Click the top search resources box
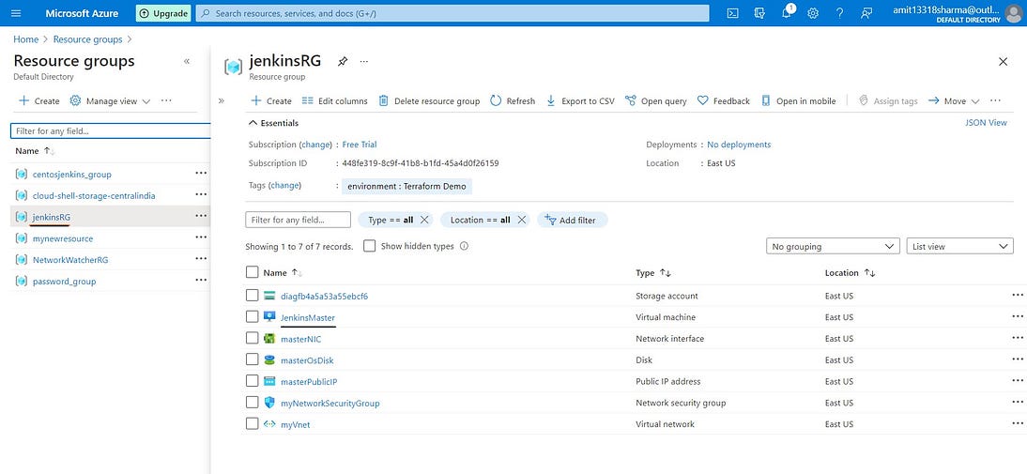This screenshot has height=474, width=1027. [x=452, y=13]
